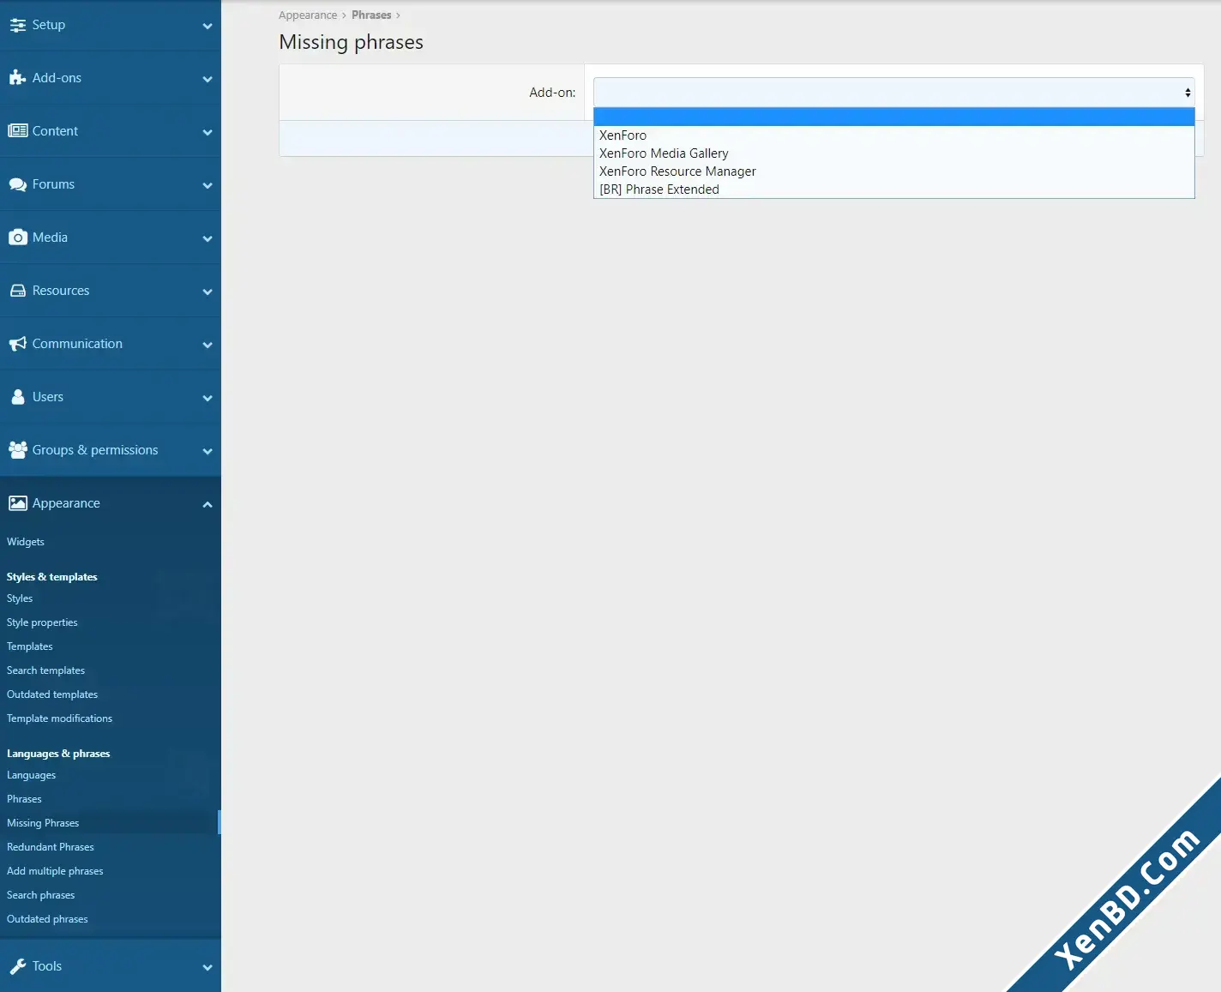The height and width of the screenshot is (992, 1221).
Task: Click the Missing phrases page title
Action: coord(352,42)
